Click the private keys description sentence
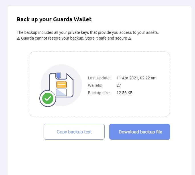Viewport: 195px width, 175px height. (88, 32)
